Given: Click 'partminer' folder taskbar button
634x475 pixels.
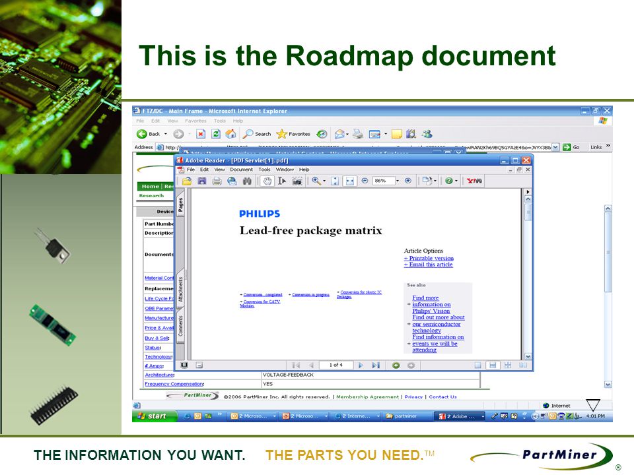Looking at the screenshot, I should pos(405,416).
